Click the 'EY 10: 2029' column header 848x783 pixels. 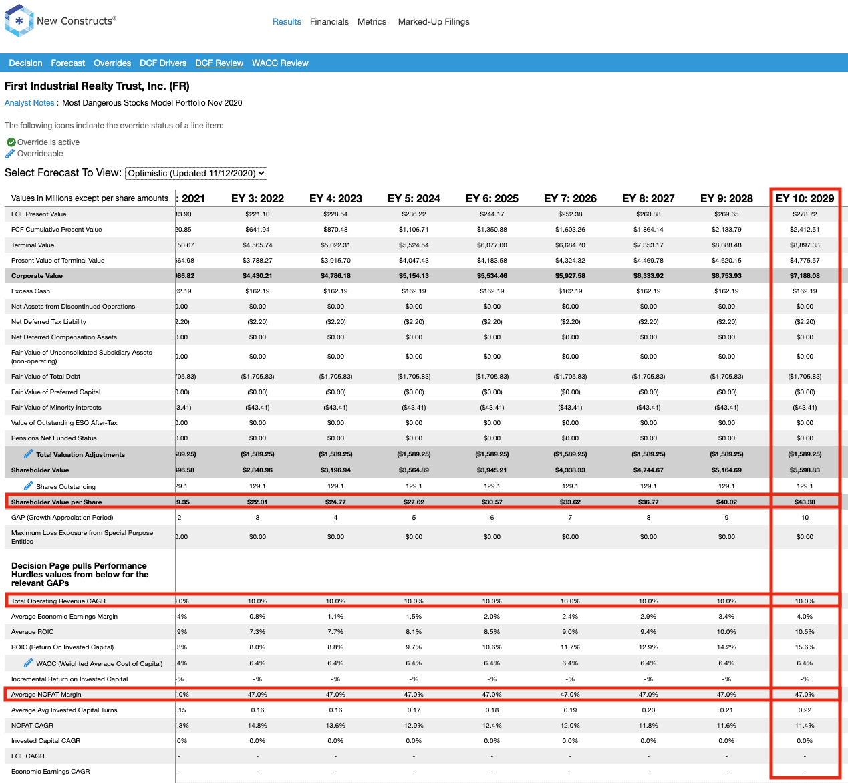tap(805, 198)
